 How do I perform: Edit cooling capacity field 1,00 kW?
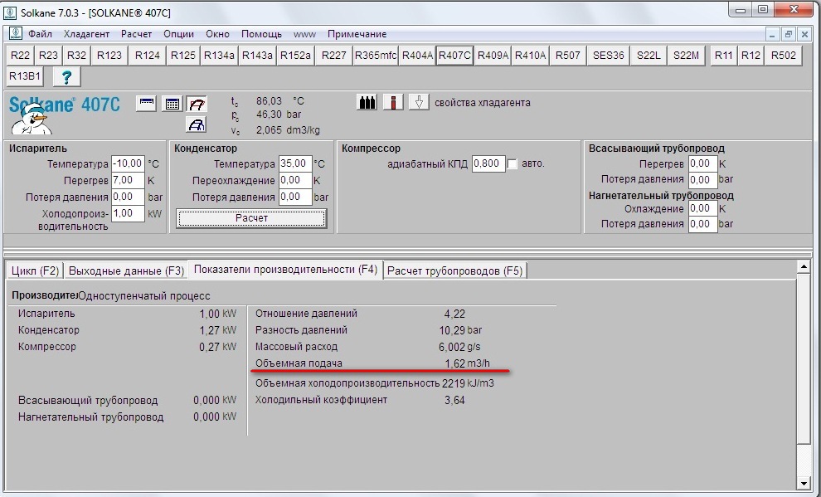click(x=128, y=214)
